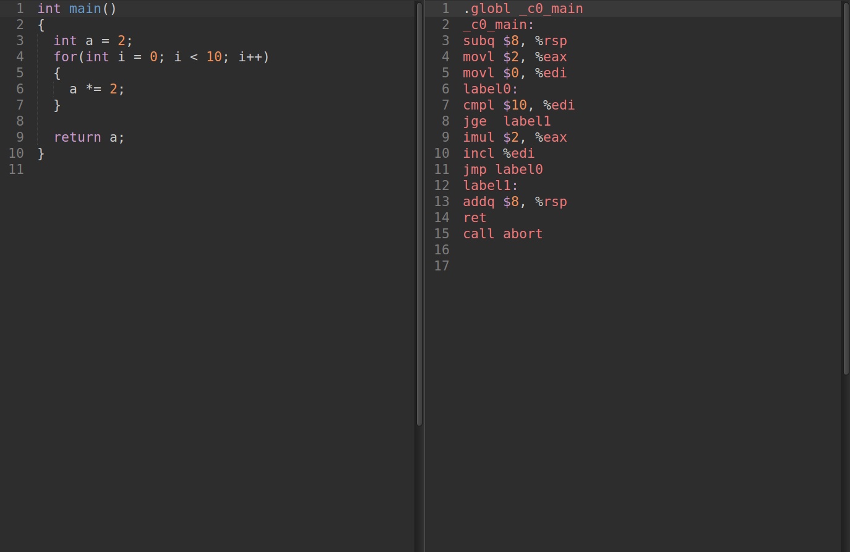Click line number 16 in the assembly gutter
The width and height of the screenshot is (850, 552).
pyautogui.click(x=442, y=250)
